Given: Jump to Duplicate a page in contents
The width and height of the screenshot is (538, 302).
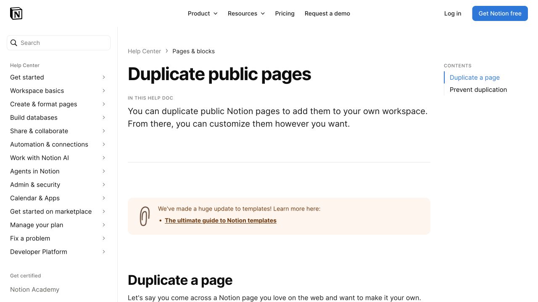Looking at the screenshot, I should point(475,78).
